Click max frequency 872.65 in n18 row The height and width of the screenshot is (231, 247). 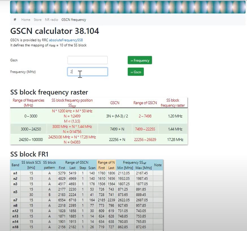coord(141,227)
